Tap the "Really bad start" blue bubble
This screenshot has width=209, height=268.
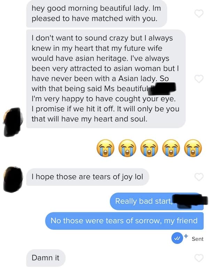pos(157,201)
